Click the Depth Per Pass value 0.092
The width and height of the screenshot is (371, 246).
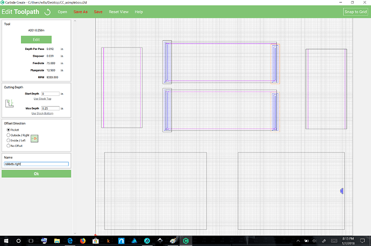(x=50, y=49)
